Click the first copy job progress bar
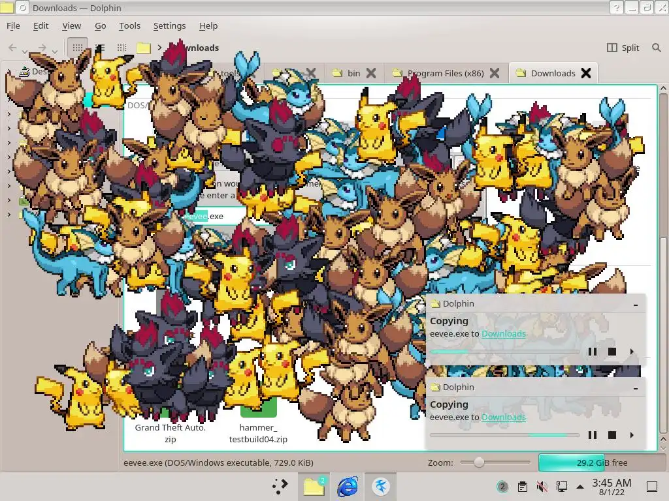The width and height of the screenshot is (669, 501). [x=505, y=352]
